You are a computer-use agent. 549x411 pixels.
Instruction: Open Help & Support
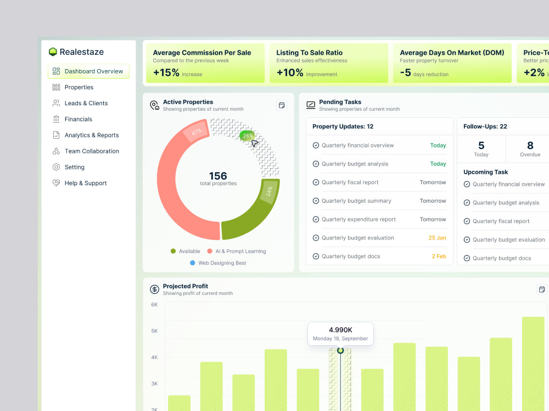(x=86, y=183)
